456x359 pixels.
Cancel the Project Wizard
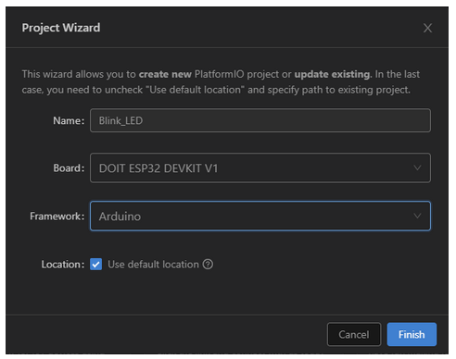pos(354,334)
